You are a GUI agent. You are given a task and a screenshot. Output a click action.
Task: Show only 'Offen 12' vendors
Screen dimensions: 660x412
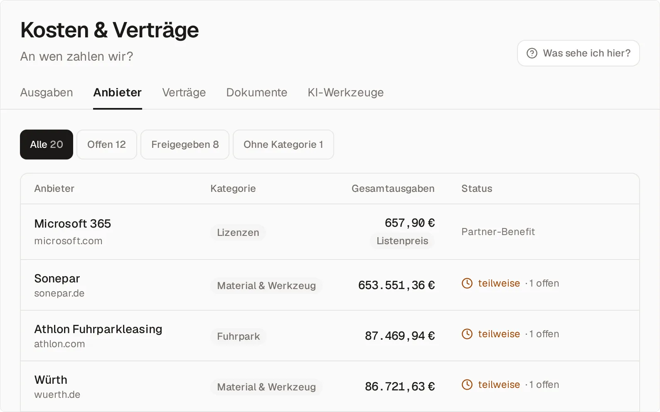(107, 145)
